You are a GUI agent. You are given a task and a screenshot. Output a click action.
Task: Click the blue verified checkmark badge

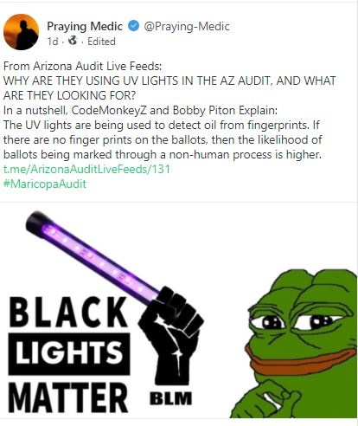pos(133,26)
